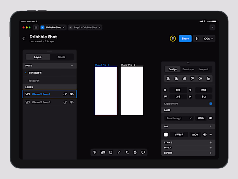
Task: Select the Move cursor tool
Action: pos(95,152)
